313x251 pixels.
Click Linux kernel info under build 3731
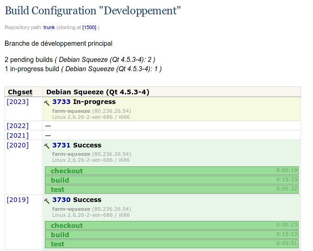(x=91, y=160)
